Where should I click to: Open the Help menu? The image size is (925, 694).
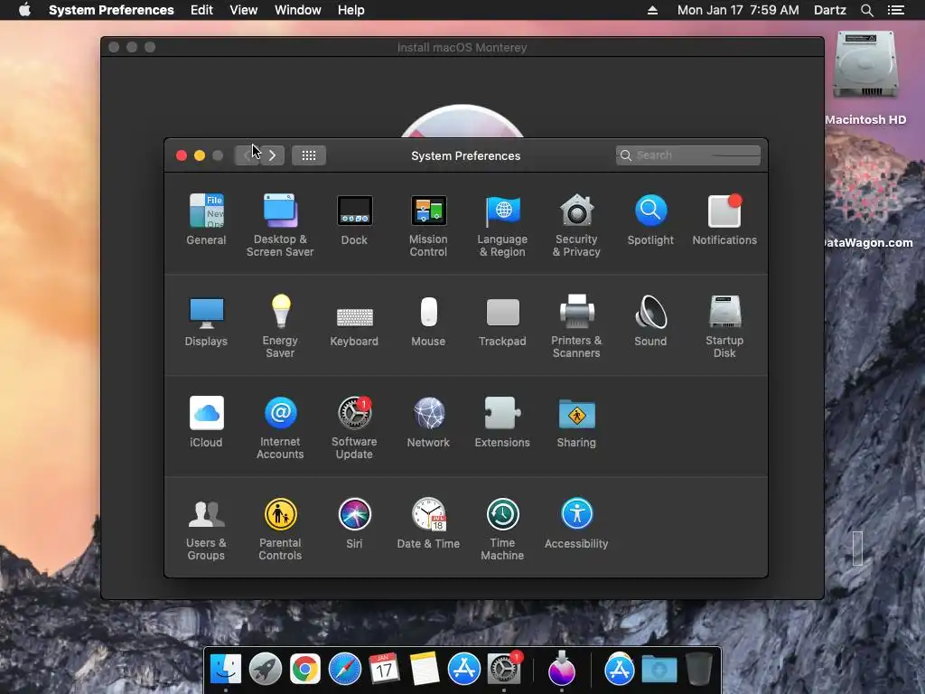[351, 10]
